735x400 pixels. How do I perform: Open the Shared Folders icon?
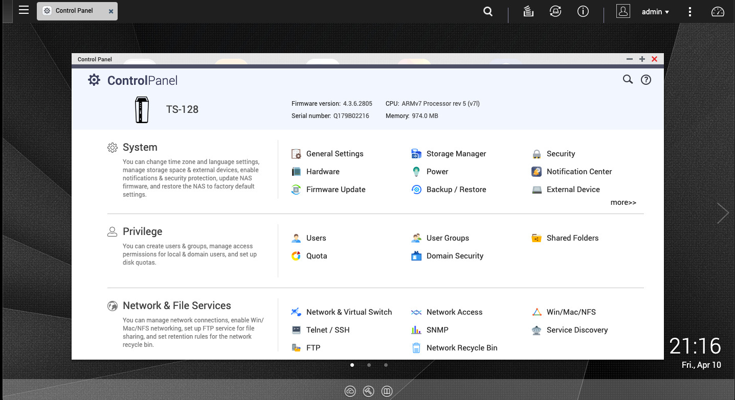click(x=537, y=238)
